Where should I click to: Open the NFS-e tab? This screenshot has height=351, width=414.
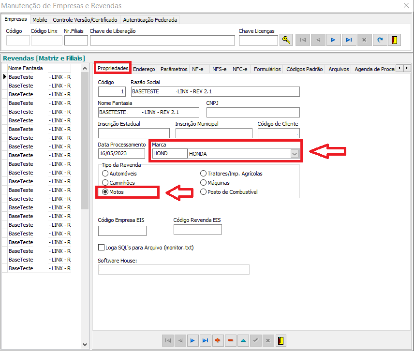click(x=220, y=69)
